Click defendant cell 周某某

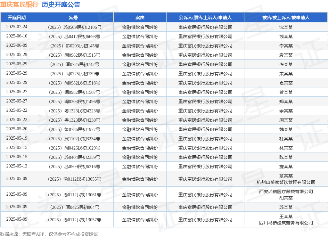[286, 120]
